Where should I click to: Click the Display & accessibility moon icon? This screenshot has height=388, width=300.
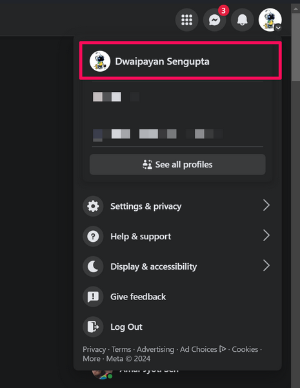(x=93, y=266)
